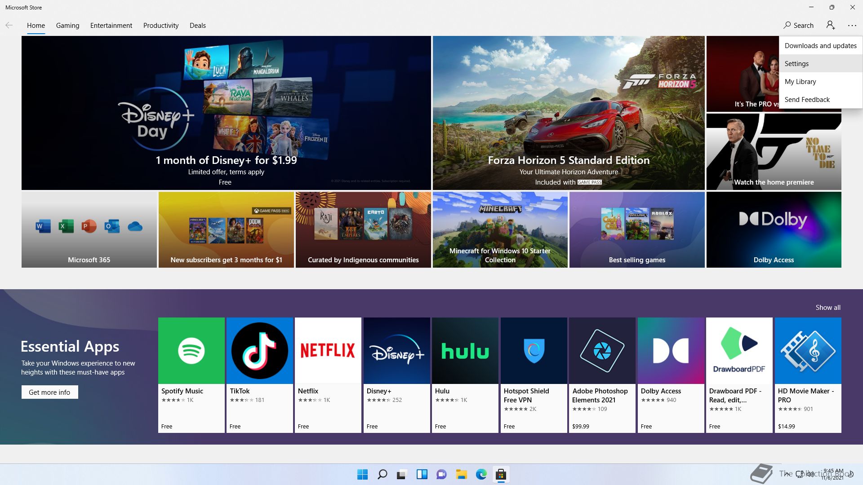Click the Microsoft Store taskbar icon
Screen dimensions: 863x485
[501, 474]
